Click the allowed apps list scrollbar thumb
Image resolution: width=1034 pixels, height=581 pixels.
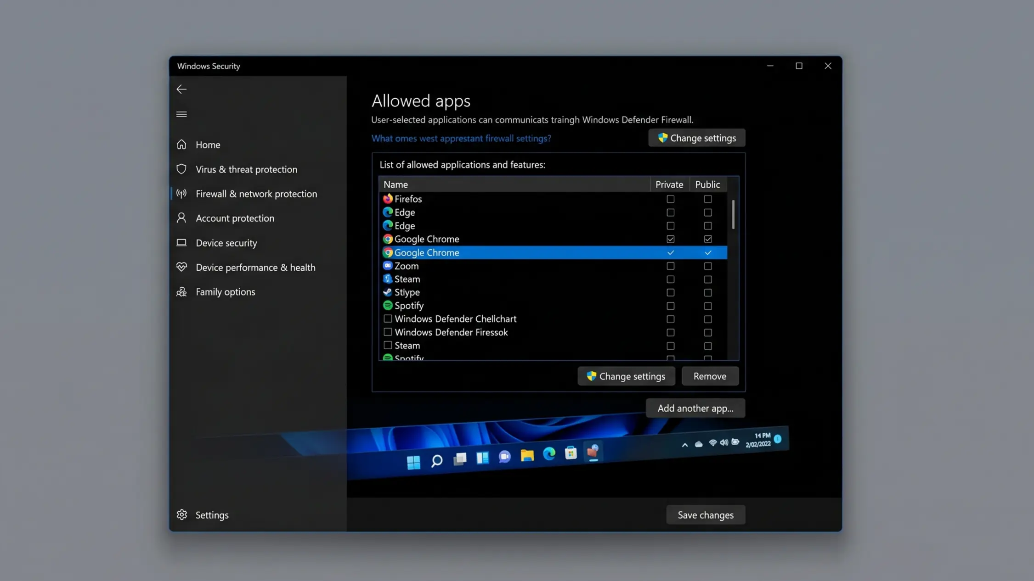[733, 214]
